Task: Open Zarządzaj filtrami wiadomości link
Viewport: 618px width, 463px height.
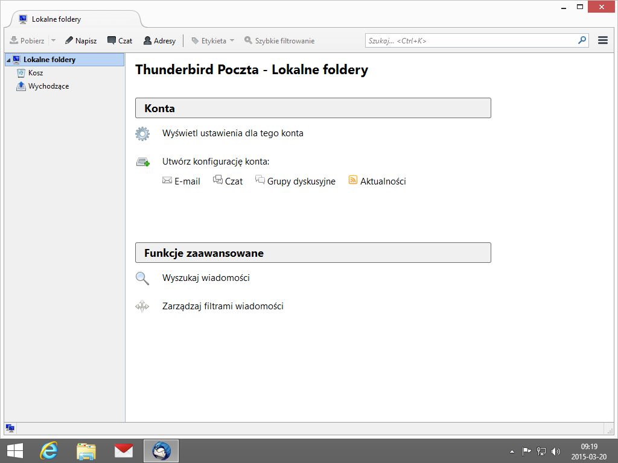Action: [x=223, y=306]
